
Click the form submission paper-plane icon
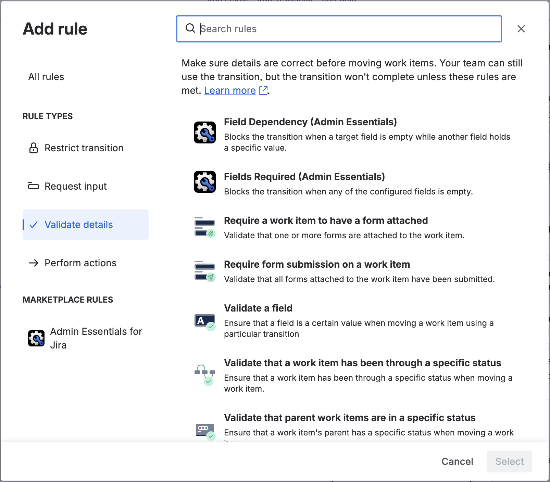coord(205,271)
